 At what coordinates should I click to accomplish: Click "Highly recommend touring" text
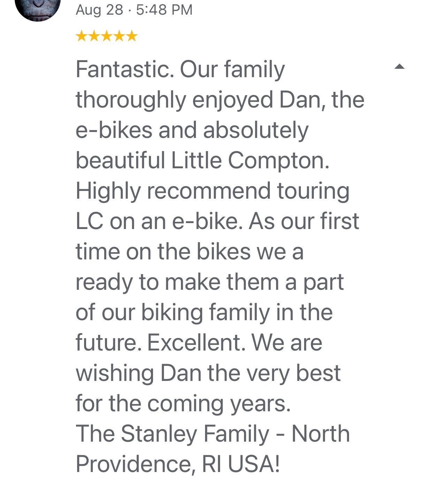212,191
